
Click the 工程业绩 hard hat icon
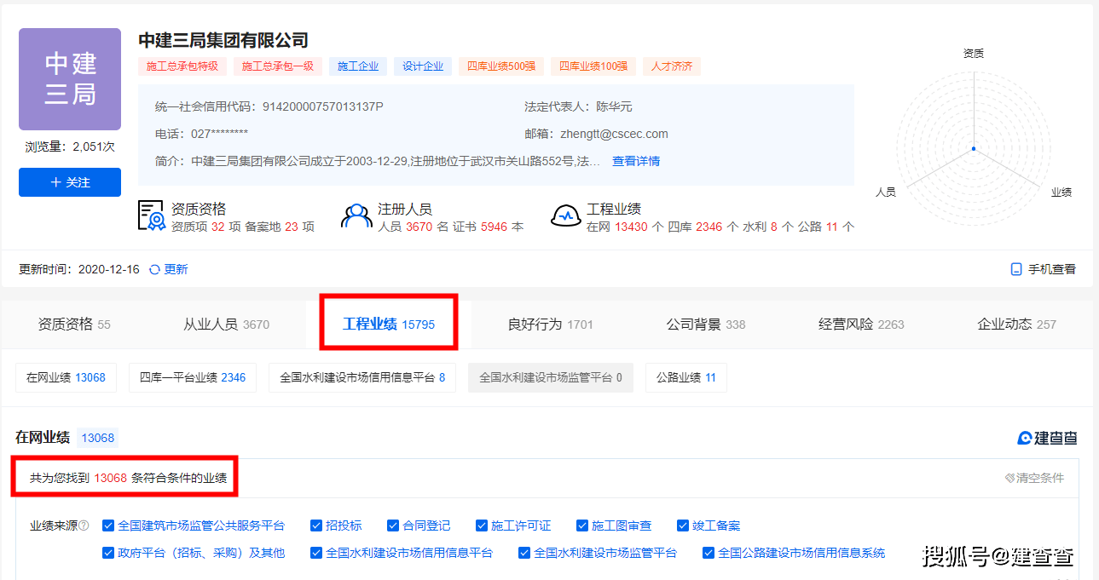point(565,216)
